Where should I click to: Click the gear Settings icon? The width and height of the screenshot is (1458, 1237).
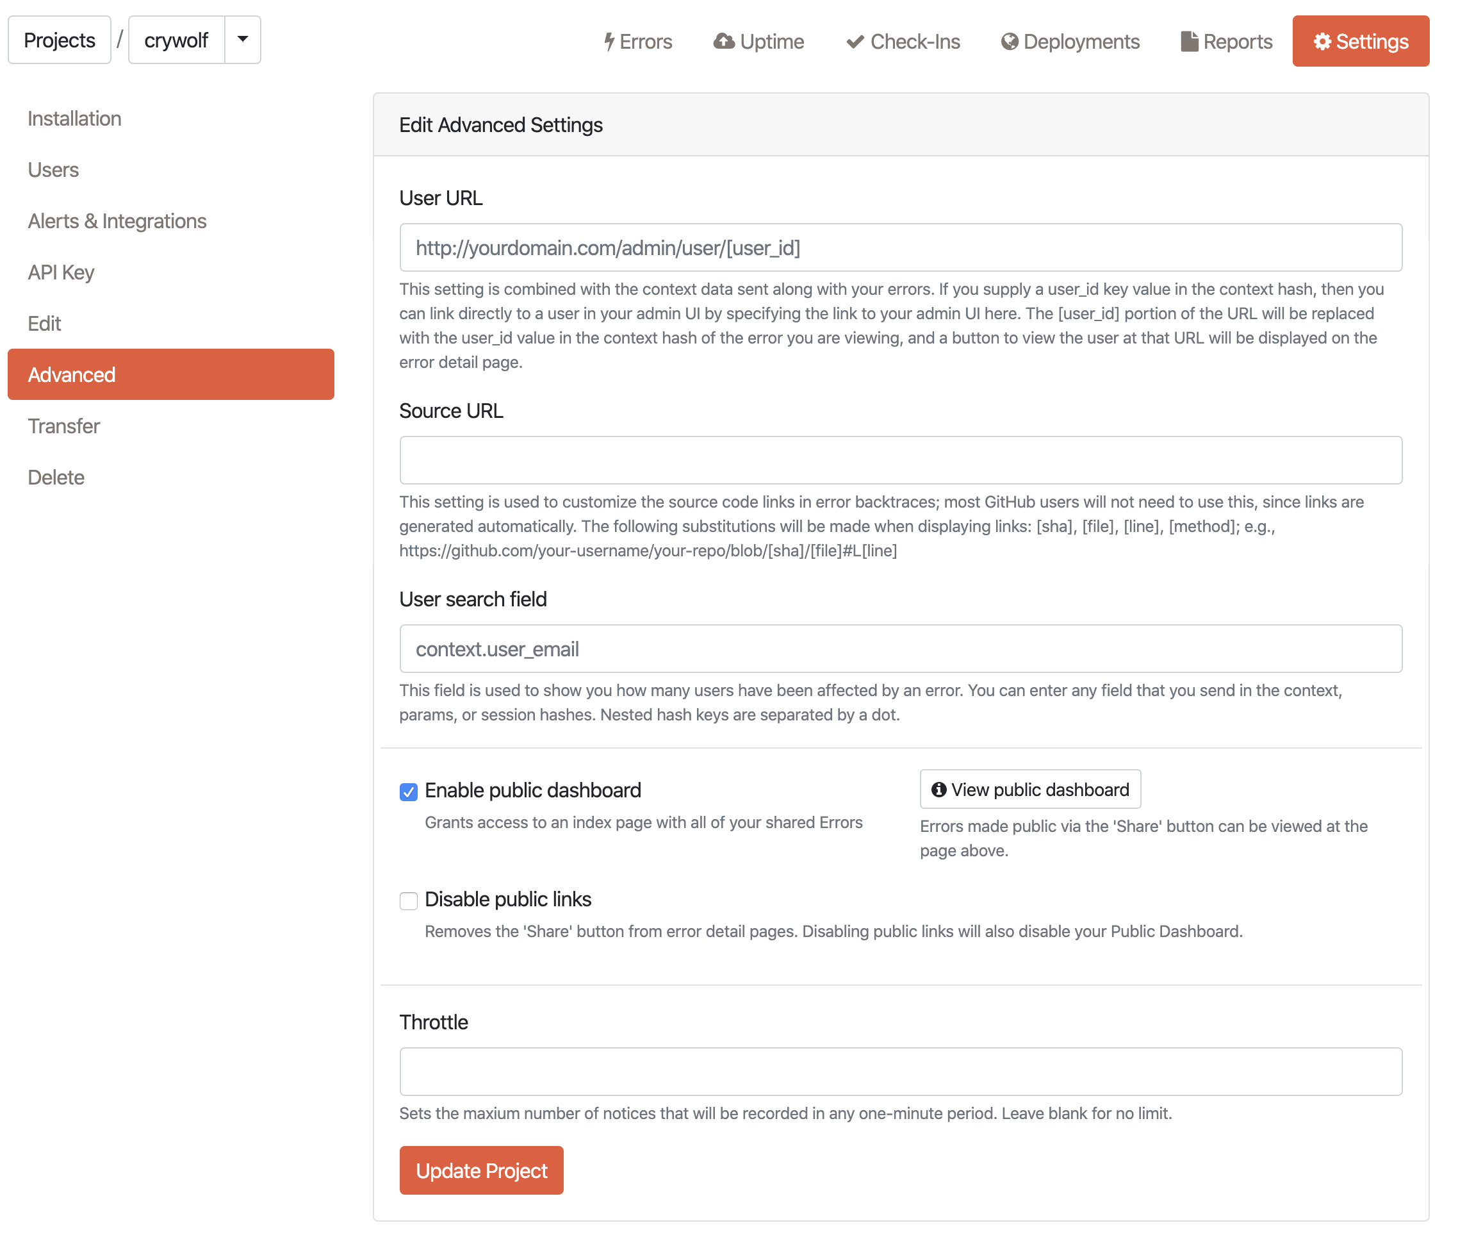pyautogui.click(x=1322, y=42)
